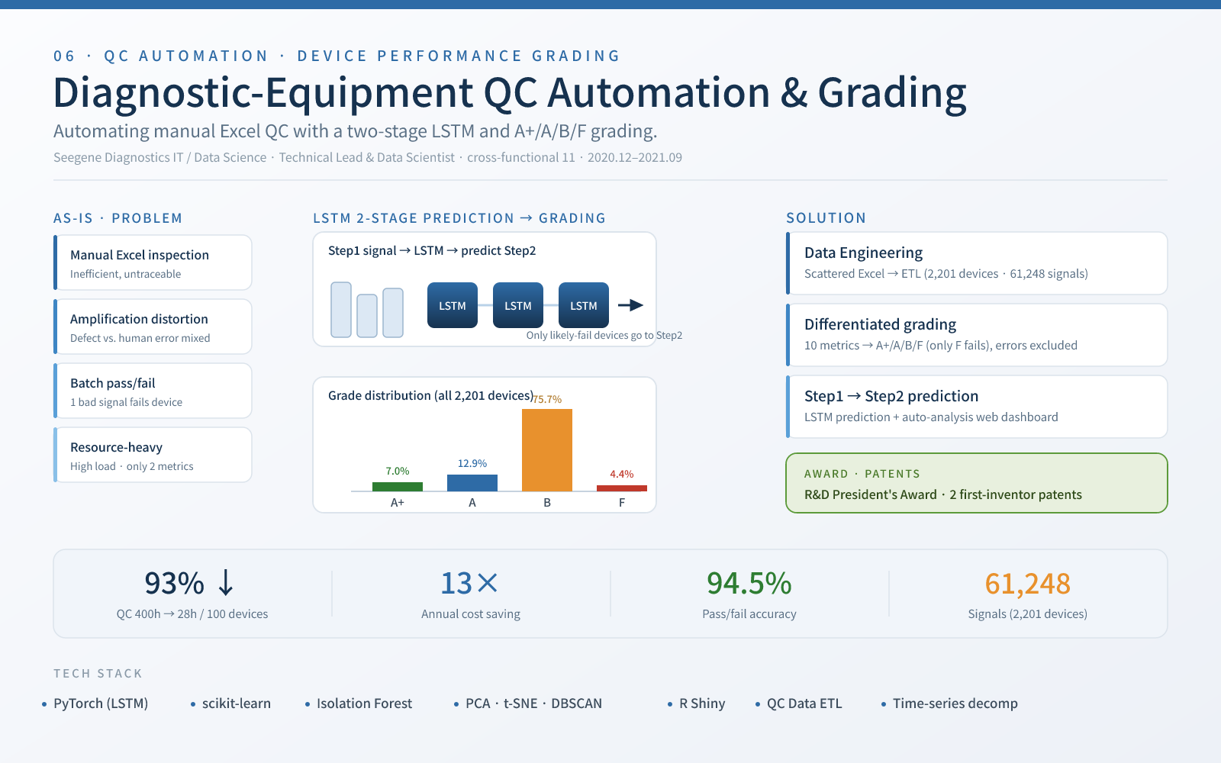Screen dimensions: 1221x763
Task: Click the 'SOLUTION' heading
Action: pyautogui.click(x=826, y=218)
